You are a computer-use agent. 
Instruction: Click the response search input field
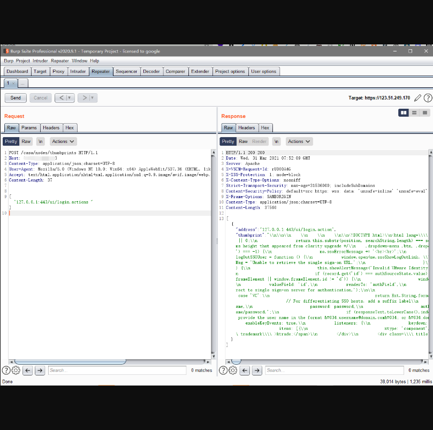pyautogui.click(x=335, y=370)
